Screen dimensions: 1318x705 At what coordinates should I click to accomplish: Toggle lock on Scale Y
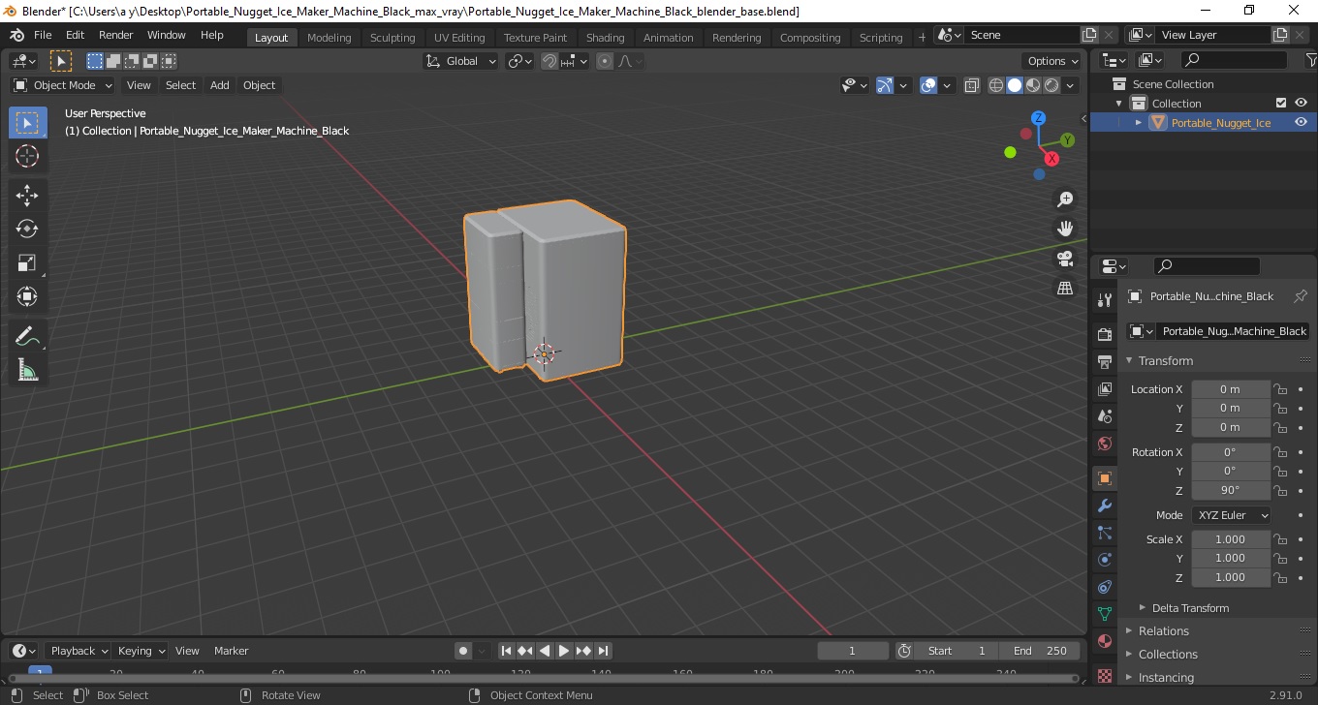[1280, 559]
